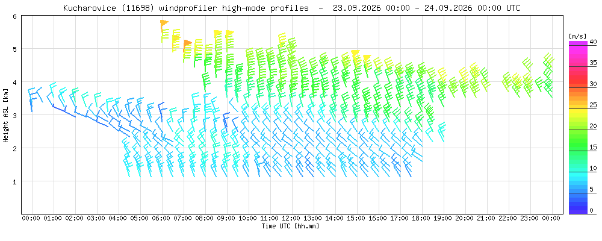Screen dimensions: 602x241
Task: Click the Kucharovice windprofiler chart title
Action: 293,8
